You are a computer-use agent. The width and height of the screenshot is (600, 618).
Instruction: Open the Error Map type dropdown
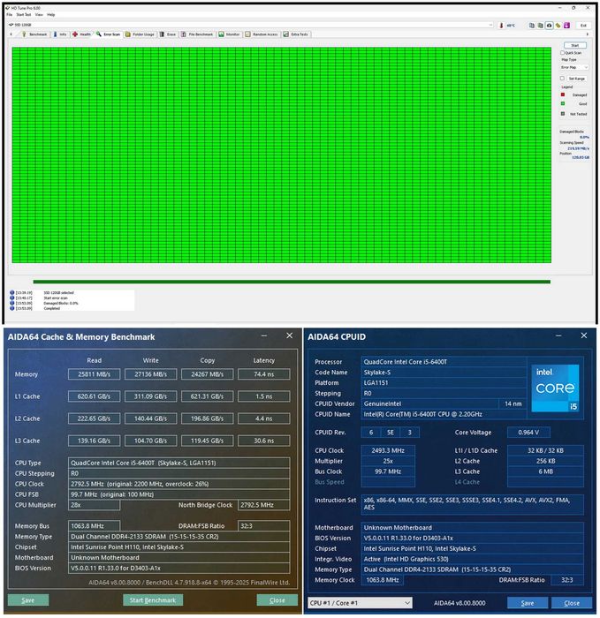(574, 67)
